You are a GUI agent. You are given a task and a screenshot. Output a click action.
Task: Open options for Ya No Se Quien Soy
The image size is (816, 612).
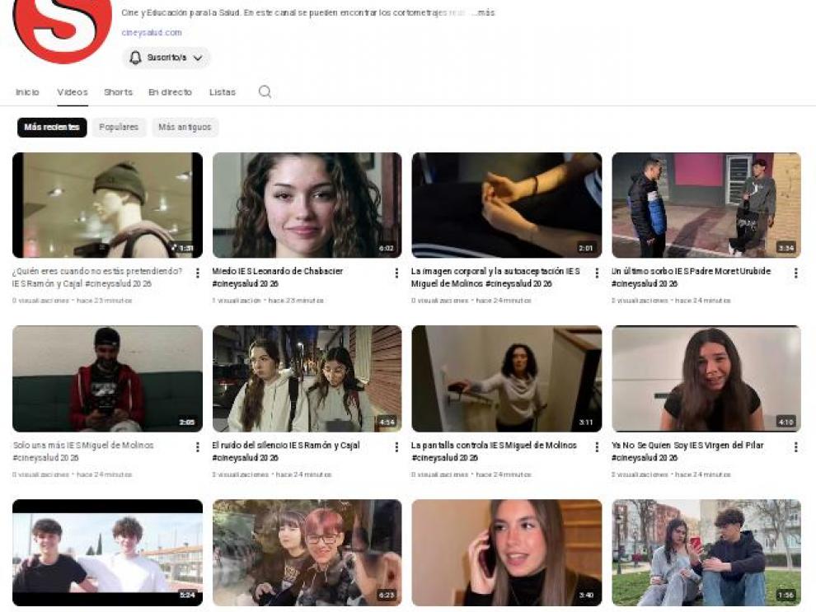coord(795,447)
